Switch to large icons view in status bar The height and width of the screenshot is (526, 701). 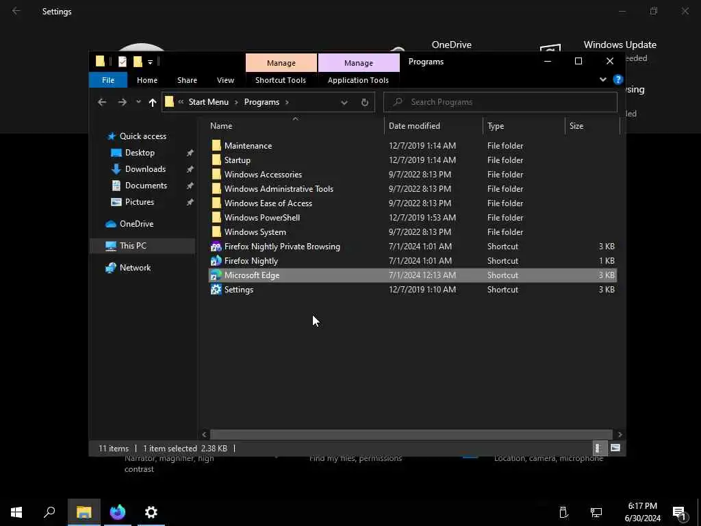[x=615, y=448]
